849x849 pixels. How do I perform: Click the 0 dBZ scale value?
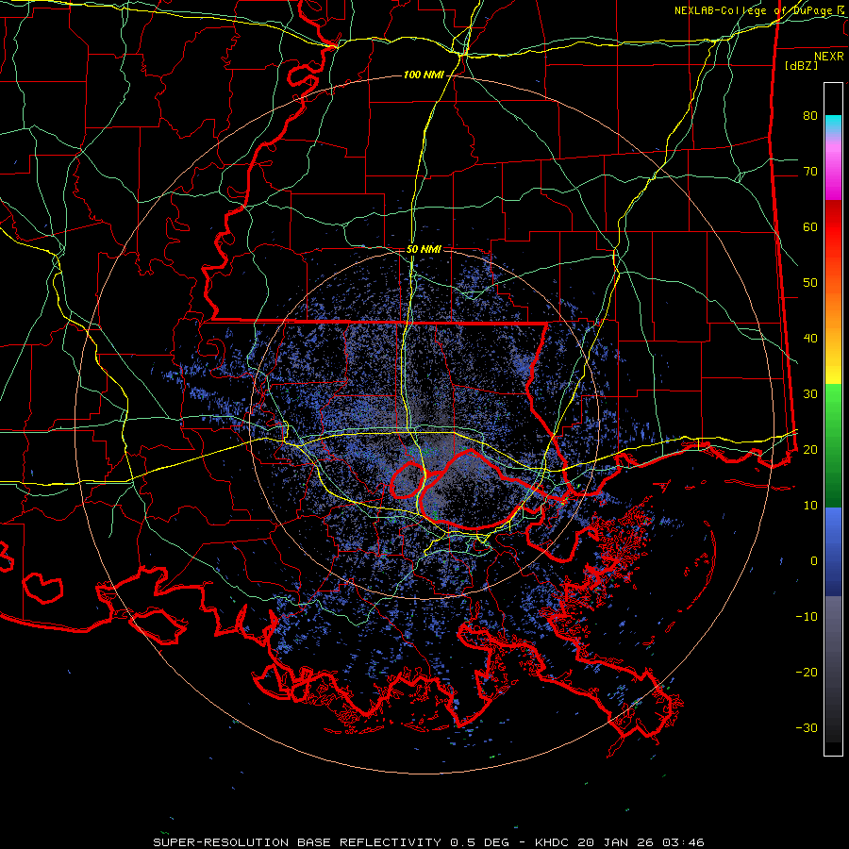pos(814,561)
